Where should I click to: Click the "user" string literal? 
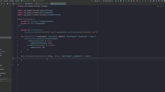pyautogui.click(x=53, y=32)
